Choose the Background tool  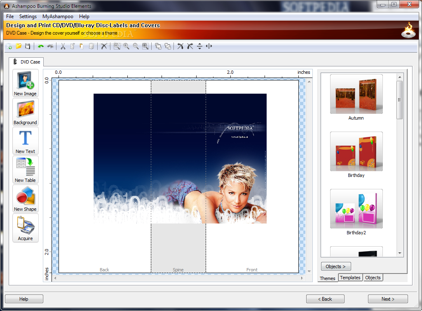25,112
